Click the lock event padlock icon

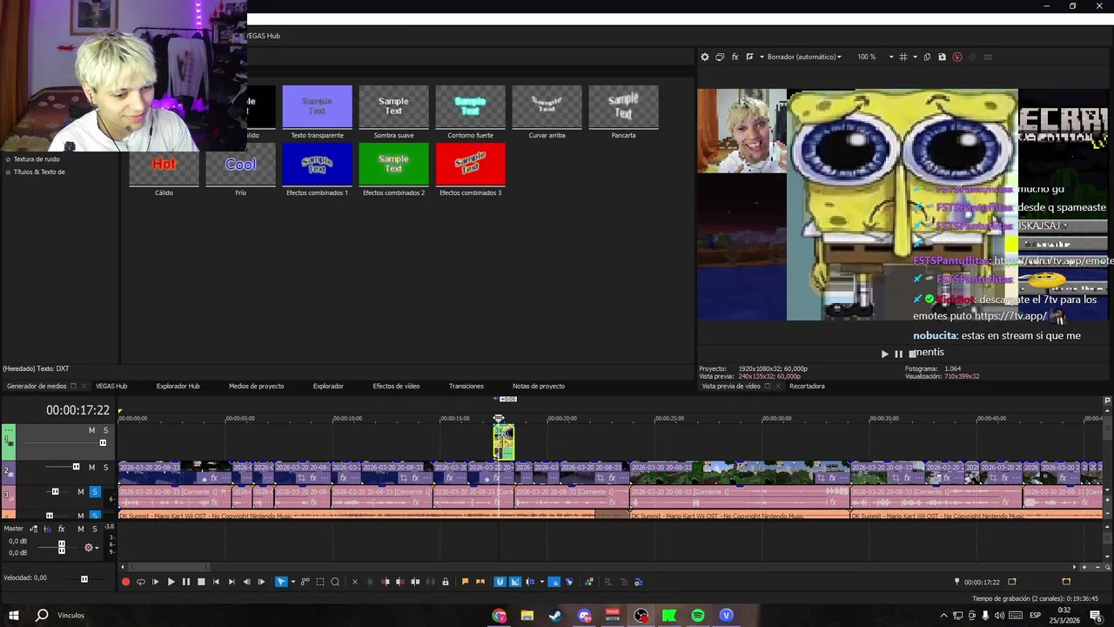(x=446, y=582)
